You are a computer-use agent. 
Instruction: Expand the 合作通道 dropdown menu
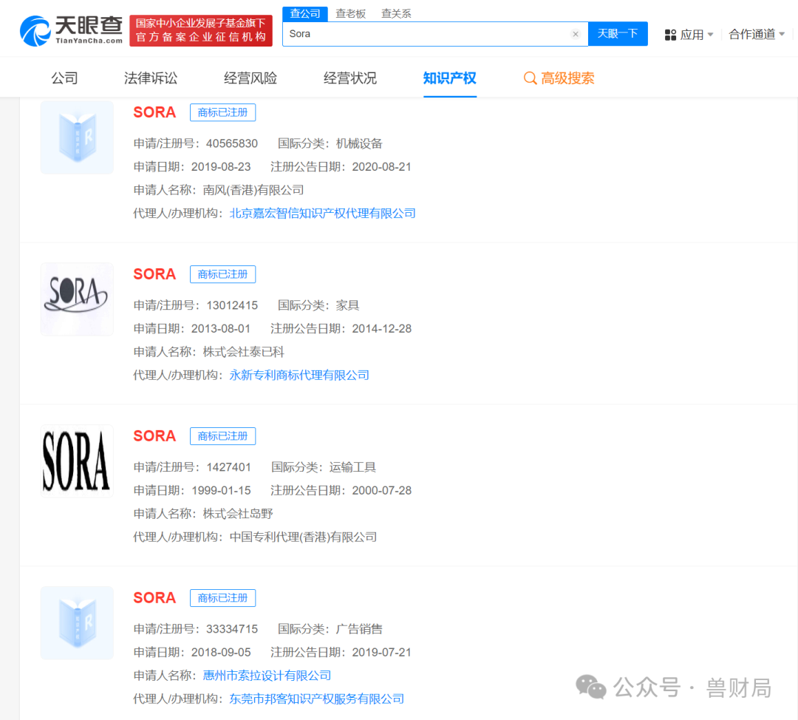757,34
